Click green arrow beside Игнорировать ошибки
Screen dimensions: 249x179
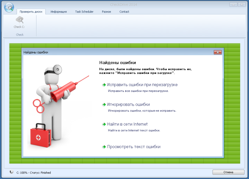click(104, 104)
